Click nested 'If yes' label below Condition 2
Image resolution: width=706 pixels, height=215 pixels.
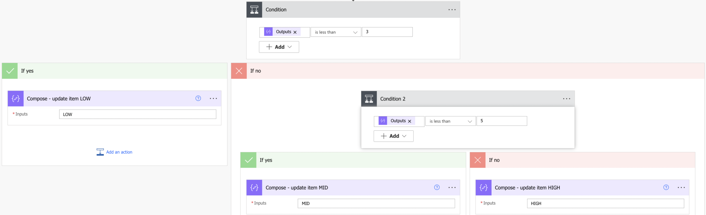[x=266, y=160]
